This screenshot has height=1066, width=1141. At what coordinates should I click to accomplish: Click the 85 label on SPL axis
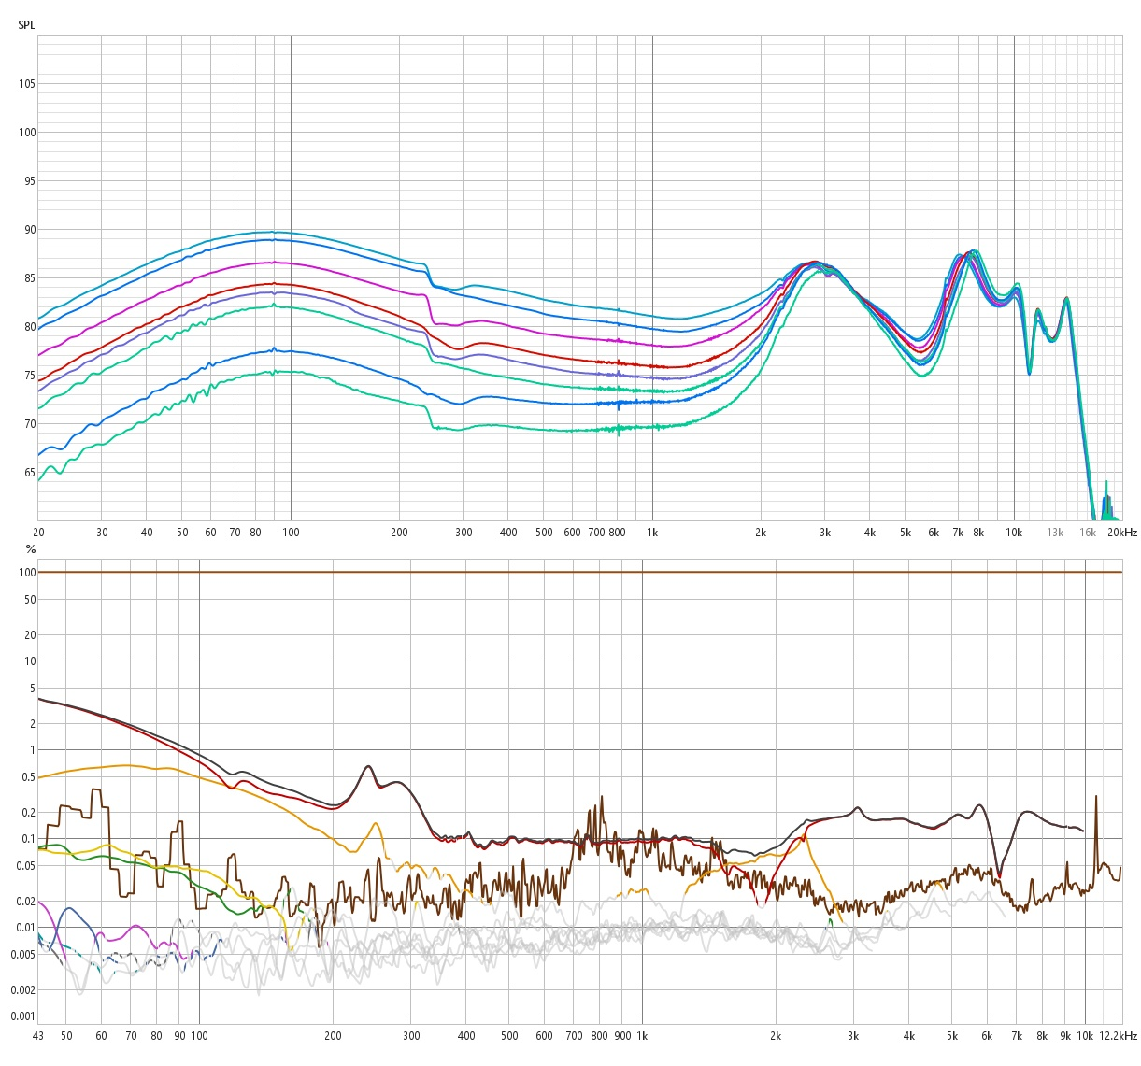tap(30, 278)
